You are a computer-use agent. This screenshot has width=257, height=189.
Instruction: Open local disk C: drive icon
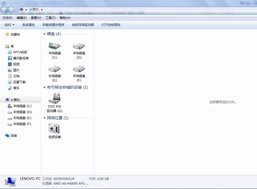[54, 47]
